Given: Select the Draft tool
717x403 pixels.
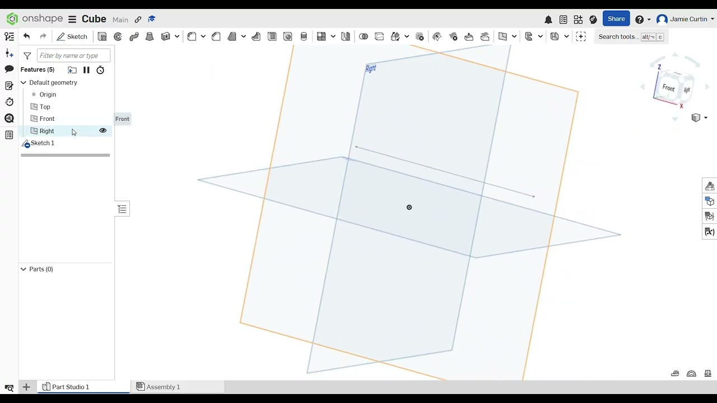Looking at the screenshot, I should point(232,36).
